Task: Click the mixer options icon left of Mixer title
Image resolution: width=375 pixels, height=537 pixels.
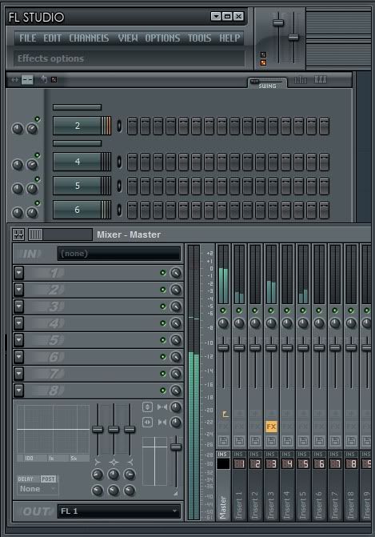Action: (x=18, y=234)
